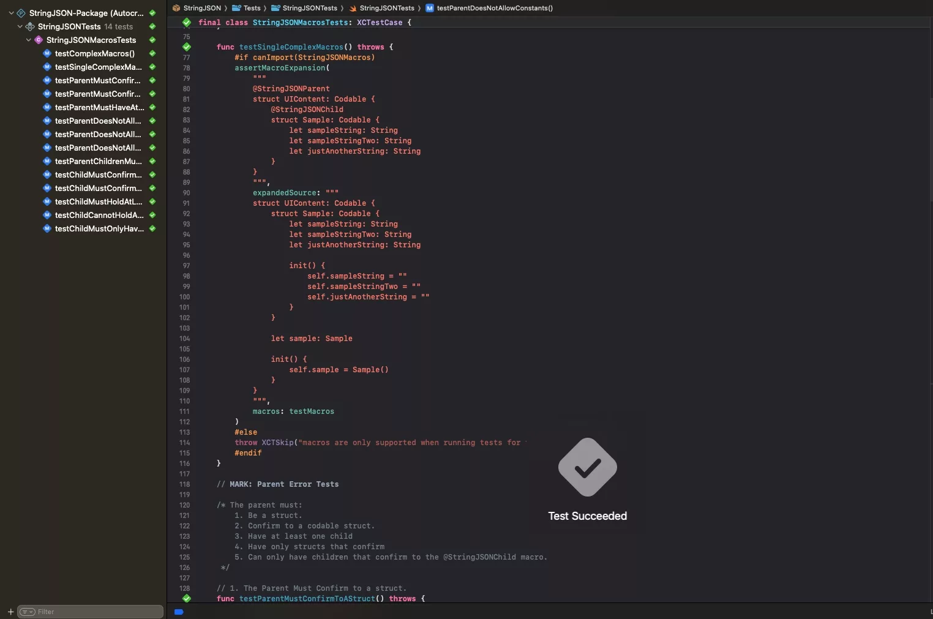Rerun via status diamond for testParentMustHaveAt...

pos(152,107)
